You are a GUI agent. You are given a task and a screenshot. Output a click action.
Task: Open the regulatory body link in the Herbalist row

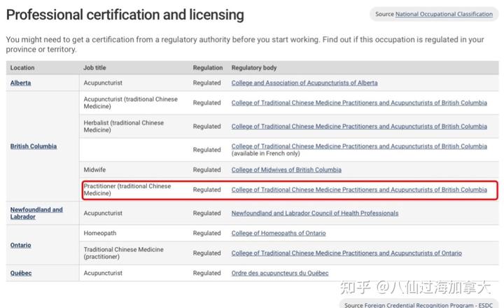pyautogui.click(x=359, y=127)
